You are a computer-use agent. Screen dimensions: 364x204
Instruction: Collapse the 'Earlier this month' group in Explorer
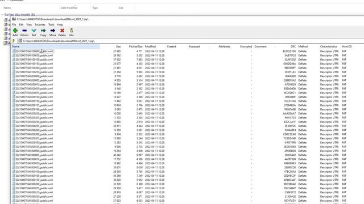pos(2,15)
